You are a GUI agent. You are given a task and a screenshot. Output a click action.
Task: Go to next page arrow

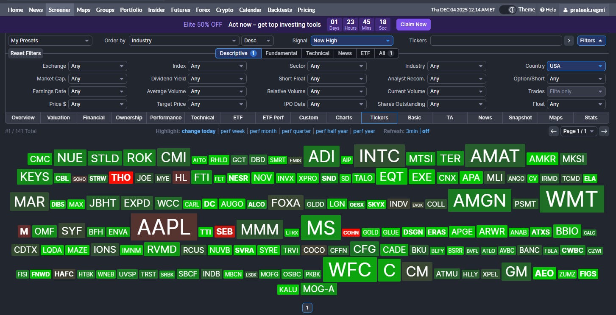[x=605, y=131]
